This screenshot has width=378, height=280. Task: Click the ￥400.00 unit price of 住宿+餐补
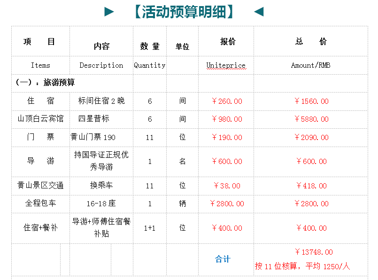[x=227, y=228]
